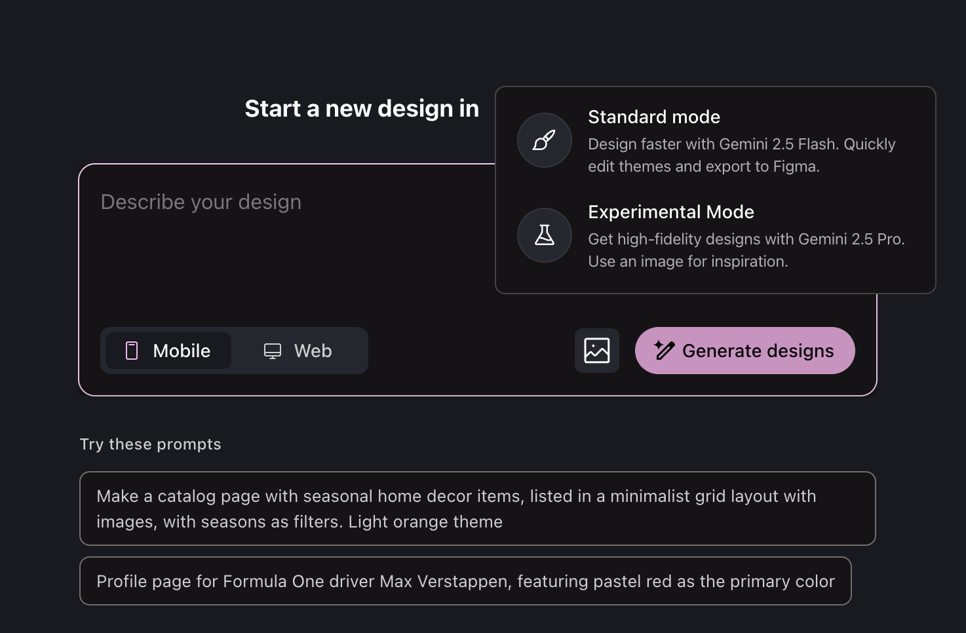Screen dimensions: 966x633
Task: Pick the Max Verstappen profile page prompt
Action: (465, 581)
